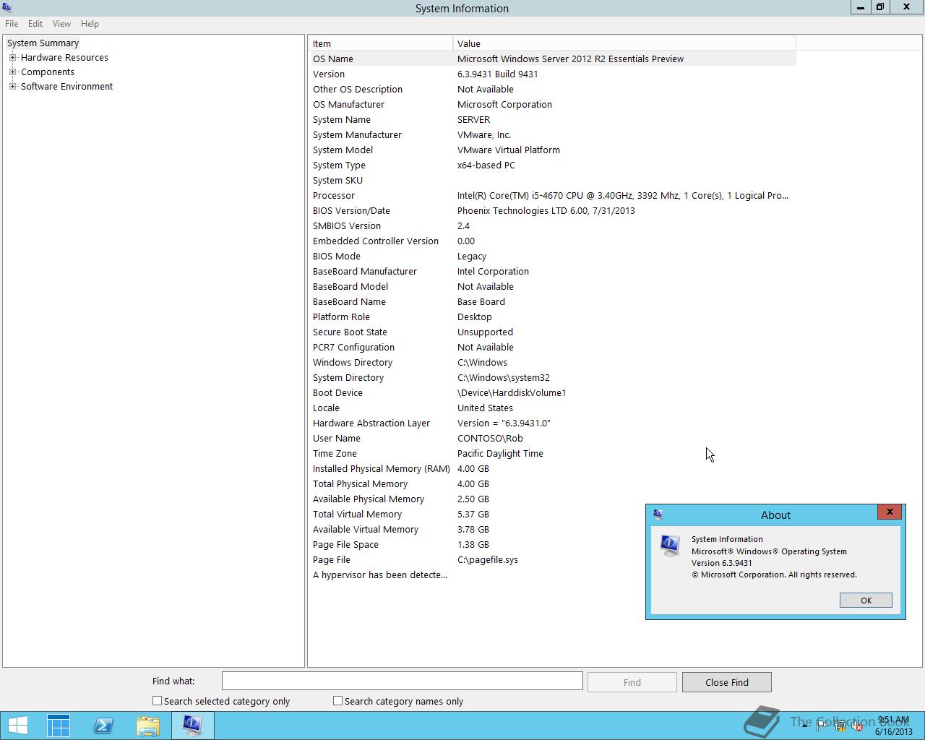The width and height of the screenshot is (925, 740).
Task: Open File Explorer from the taskbar
Action: (148, 726)
